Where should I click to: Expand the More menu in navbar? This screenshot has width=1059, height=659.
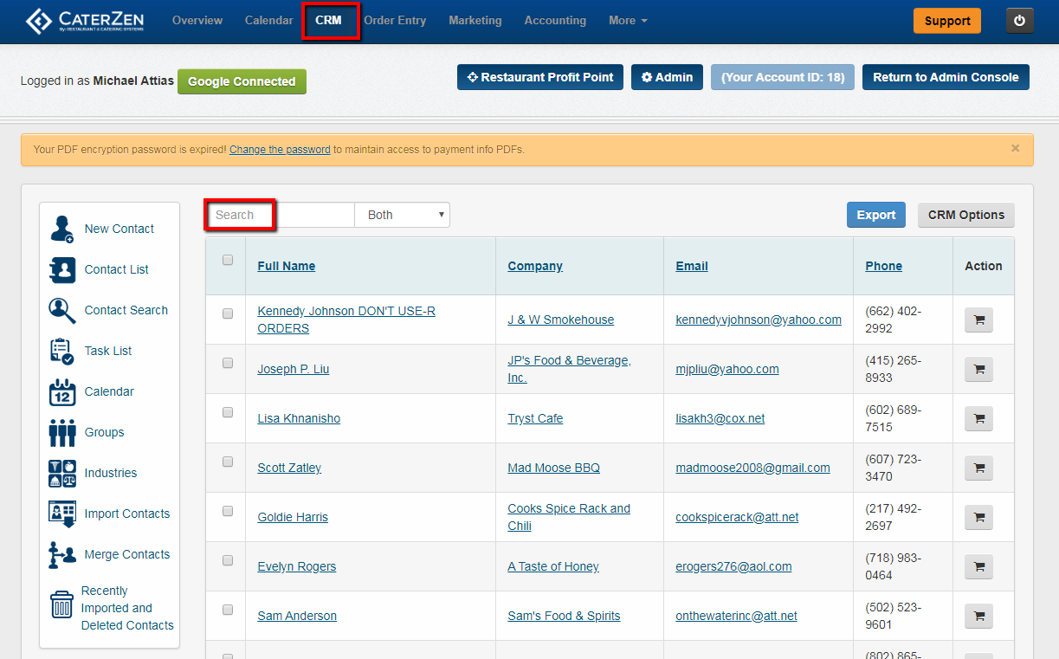pos(628,20)
